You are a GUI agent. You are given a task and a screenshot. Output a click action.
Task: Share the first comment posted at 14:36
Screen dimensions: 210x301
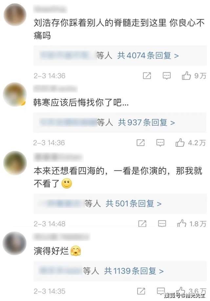click(147, 76)
